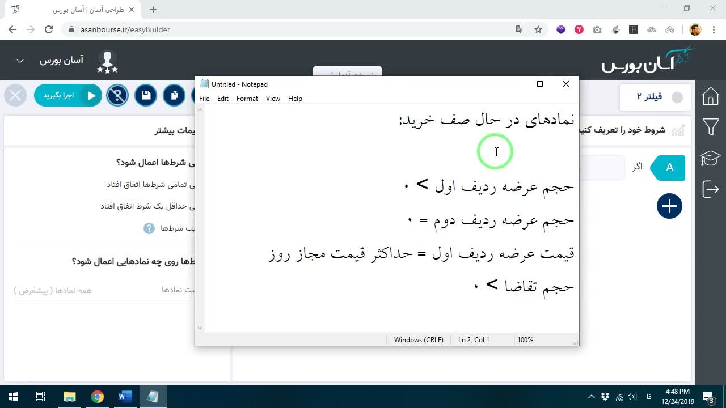Click Windows (CRLF) in Notepad status bar

(x=419, y=340)
